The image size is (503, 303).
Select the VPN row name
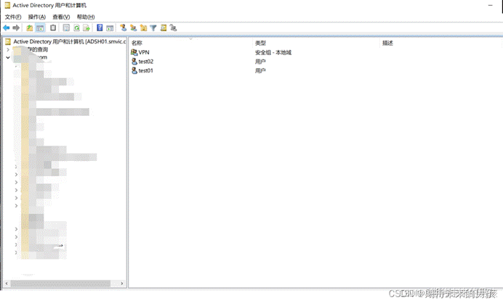click(144, 52)
